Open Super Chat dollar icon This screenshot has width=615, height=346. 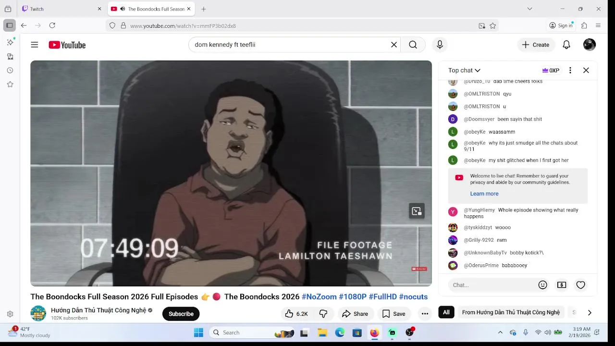562,285
